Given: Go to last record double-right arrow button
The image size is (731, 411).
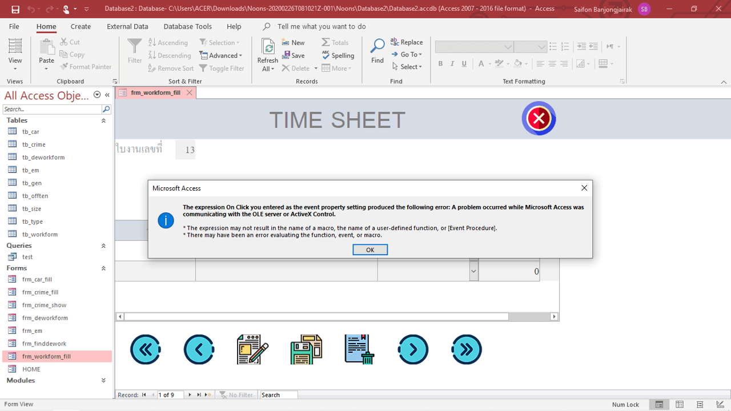Looking at the screenshot, I should click(467, 349).
